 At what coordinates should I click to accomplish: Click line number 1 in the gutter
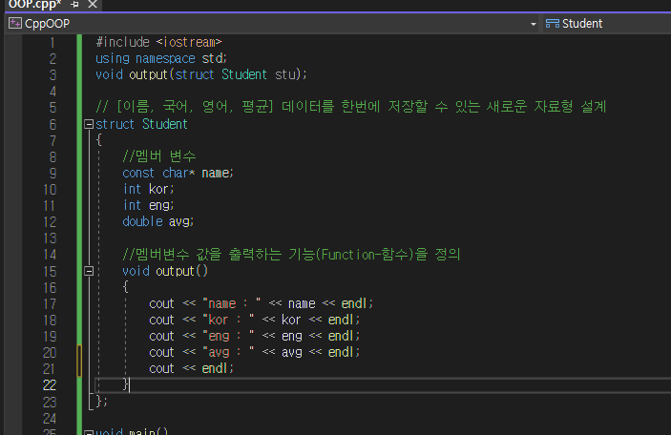(x=52, y=43)
